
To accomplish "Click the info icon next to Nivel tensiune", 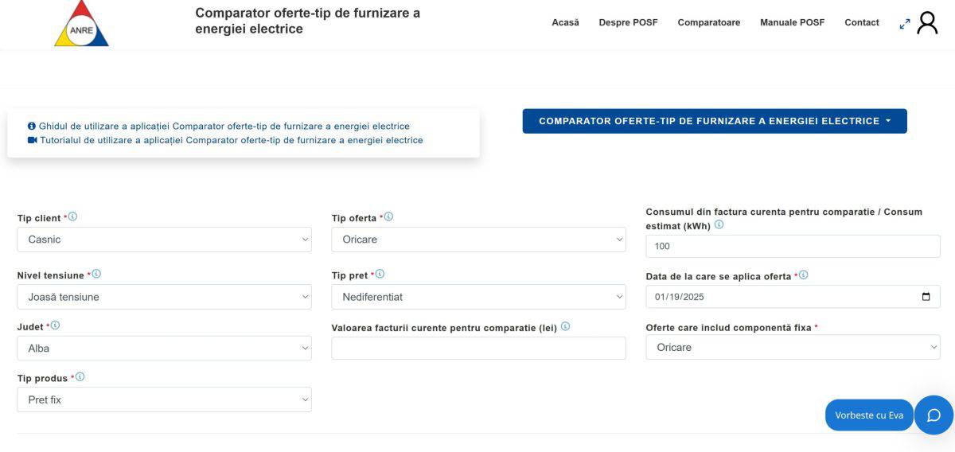I will [96, 274].
